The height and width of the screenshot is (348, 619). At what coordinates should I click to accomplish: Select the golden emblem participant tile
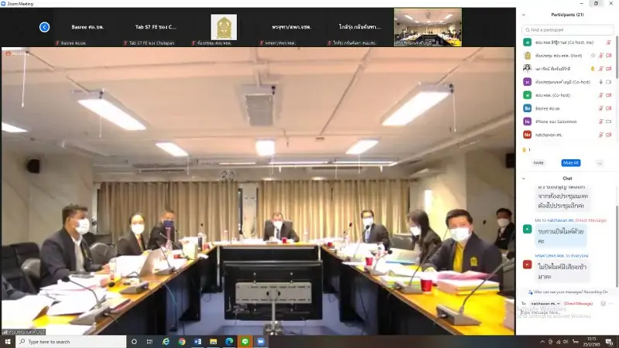[x=224, y=27]
